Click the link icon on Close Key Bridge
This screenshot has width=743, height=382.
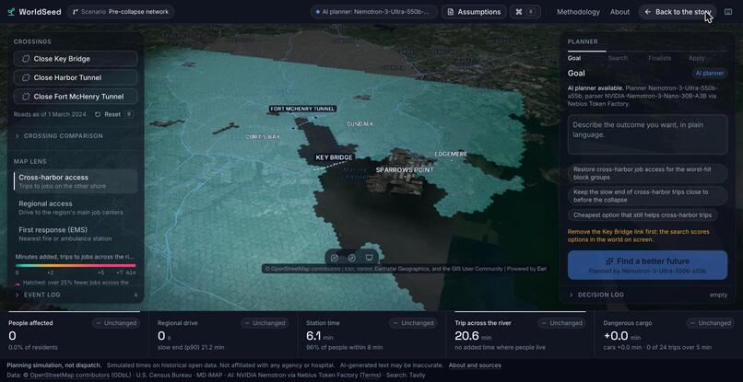26,59
